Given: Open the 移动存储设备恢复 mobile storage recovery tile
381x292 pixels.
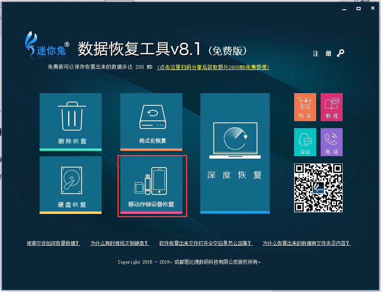Looking at the screenshot, I should [x=151, y=185].
